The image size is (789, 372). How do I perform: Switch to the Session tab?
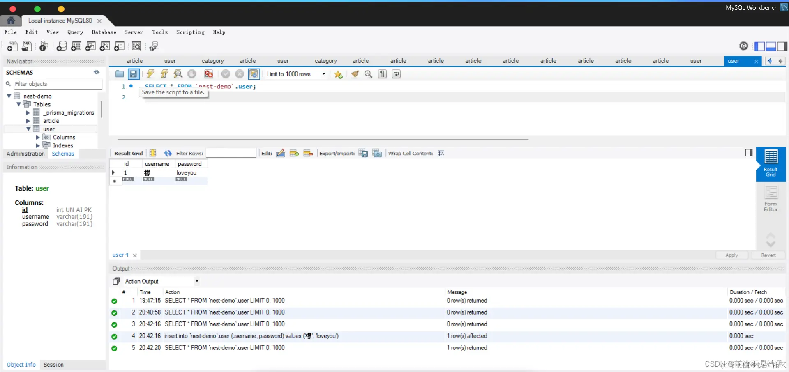53,365
